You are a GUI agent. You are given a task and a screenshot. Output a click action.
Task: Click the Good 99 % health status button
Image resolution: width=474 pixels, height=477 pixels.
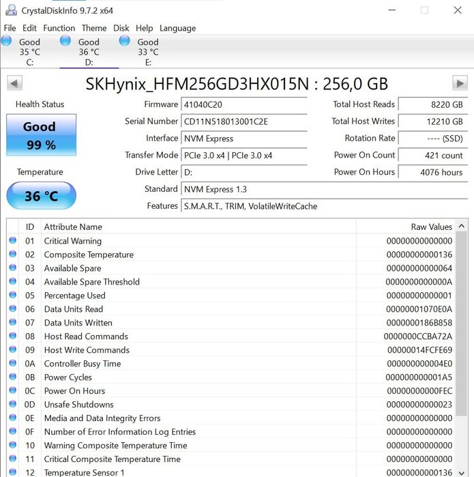point(42,134)
